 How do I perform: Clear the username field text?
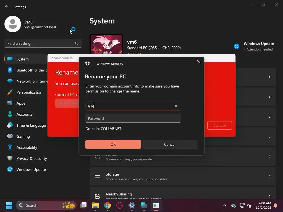coord(176,106)
